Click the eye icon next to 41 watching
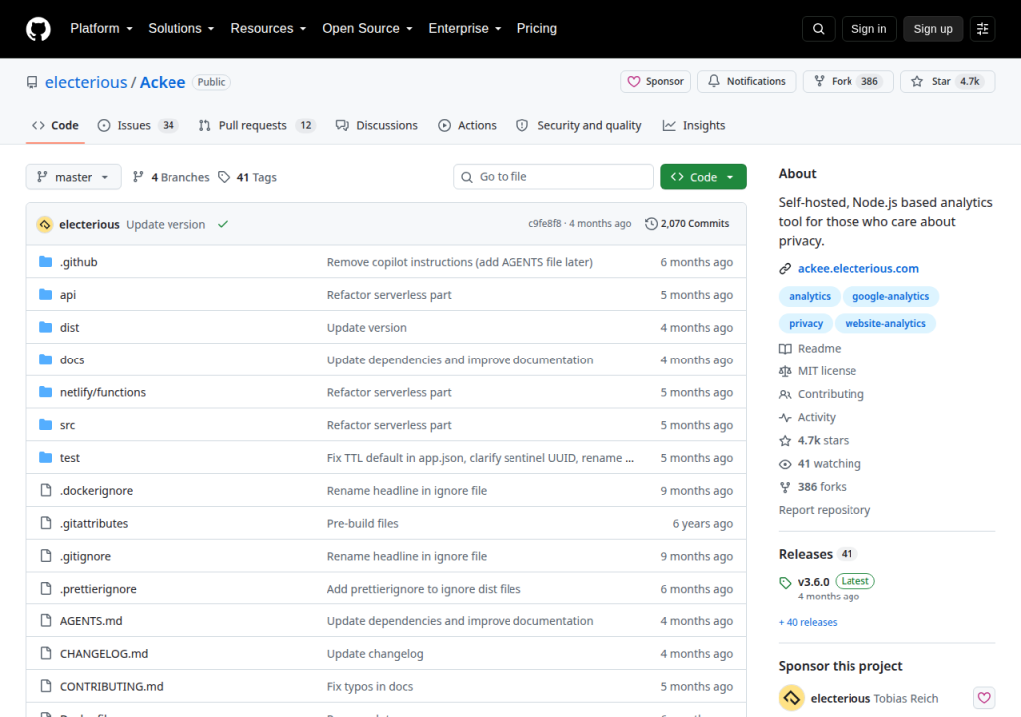This screenshot has height=717, width=1021. 785,464
